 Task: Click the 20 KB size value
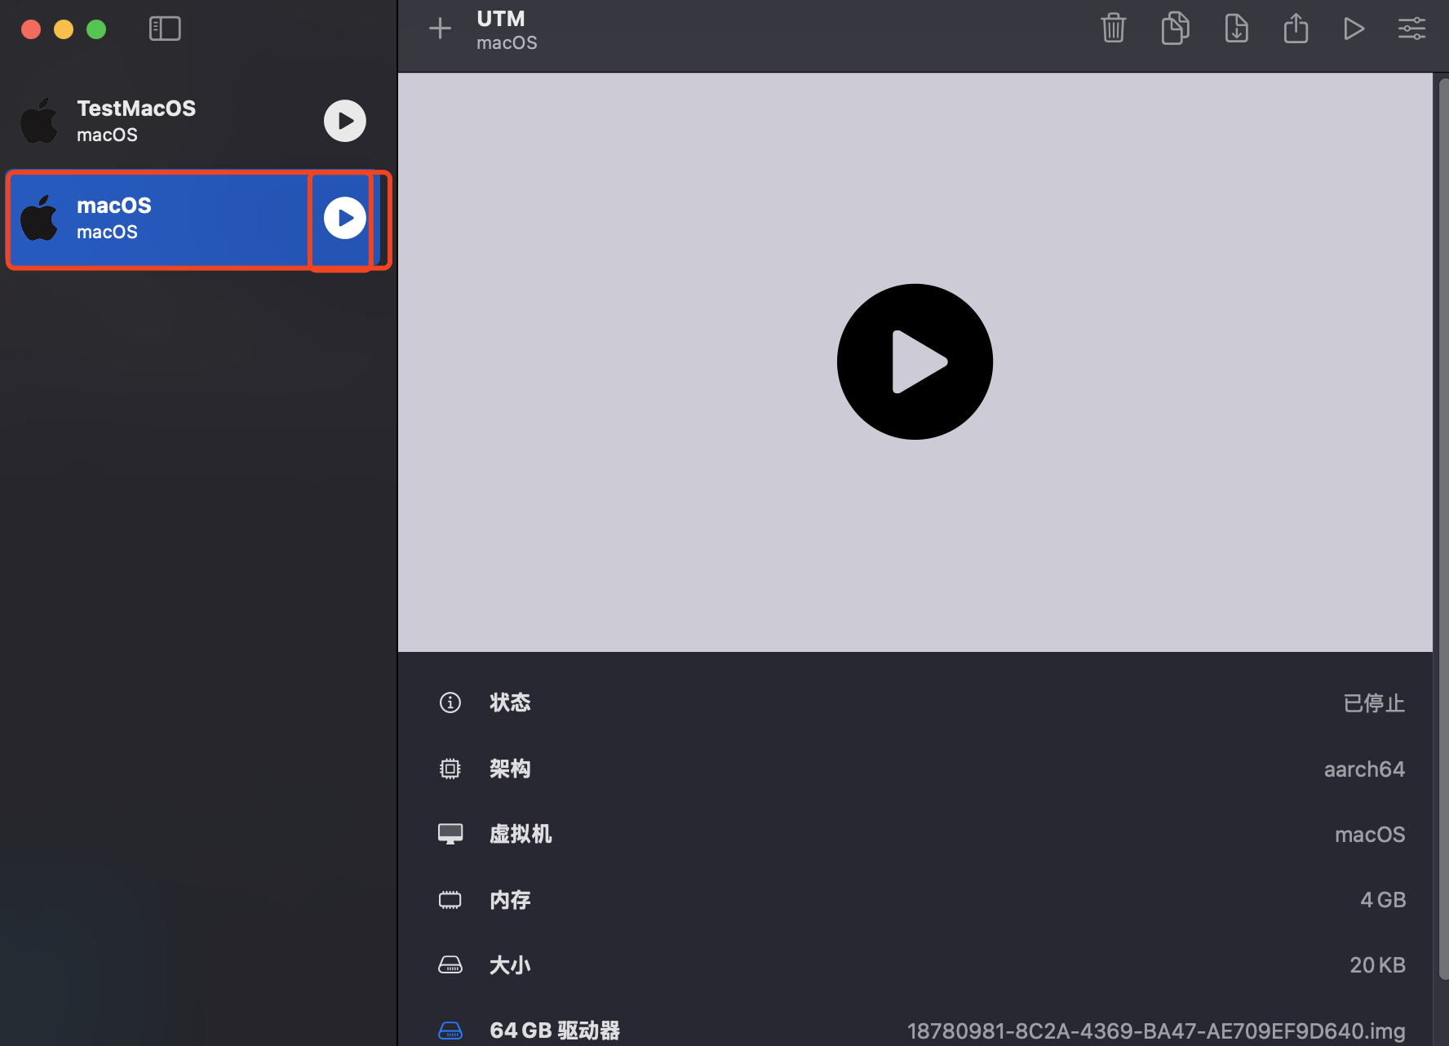1377,965
